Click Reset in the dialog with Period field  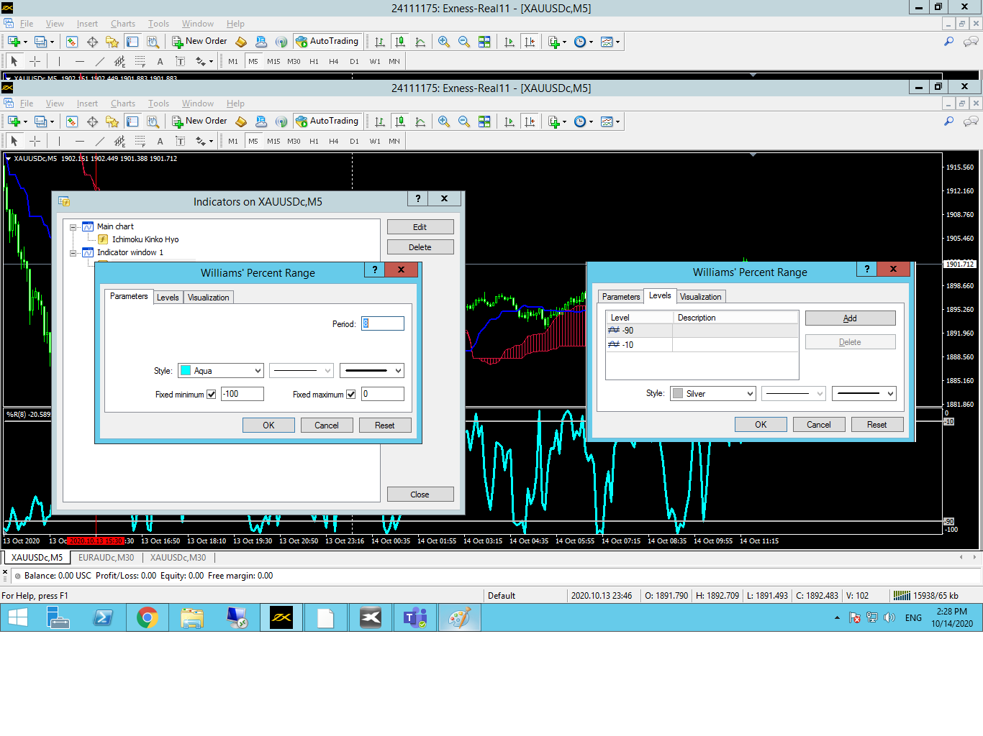click(385, 425)
